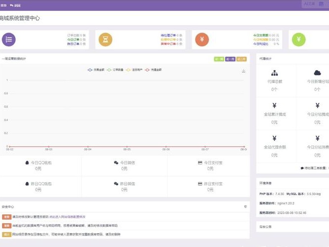Screen dimensions: 329x247
Task: Click yen icon above 全站累计提成
Action: pos(275,105)
